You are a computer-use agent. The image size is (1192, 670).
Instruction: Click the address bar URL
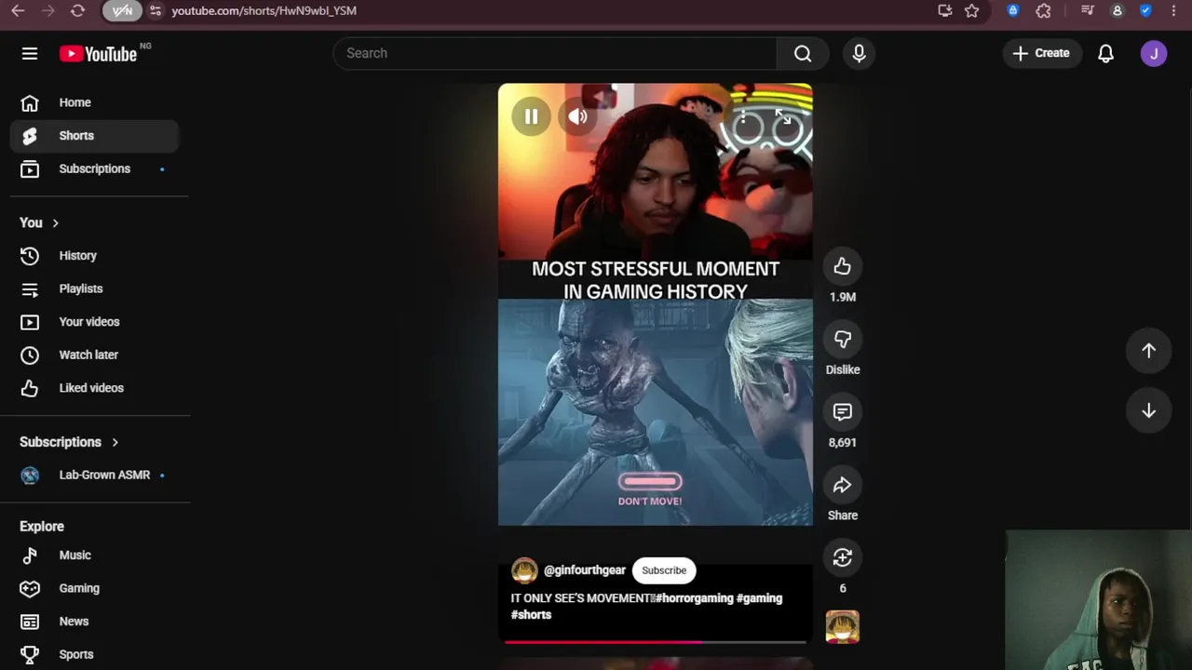click(264, 10)
